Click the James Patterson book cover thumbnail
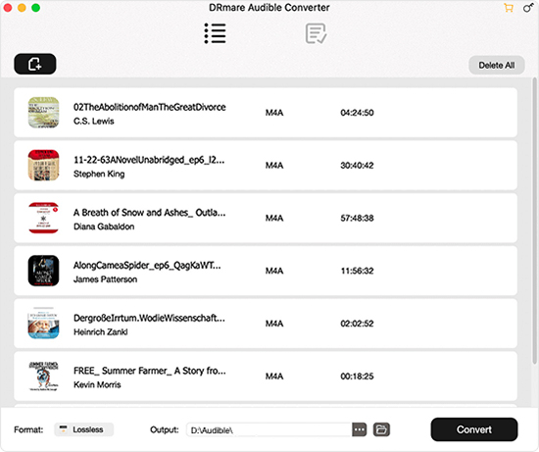This screenshot has height=452, width=539. point(43,271)
